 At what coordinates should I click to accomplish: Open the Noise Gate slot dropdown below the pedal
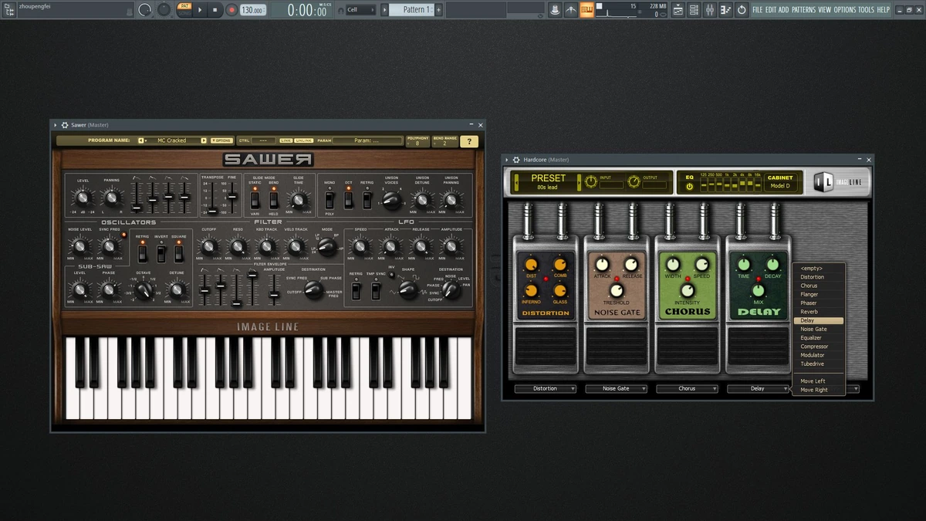617,388
